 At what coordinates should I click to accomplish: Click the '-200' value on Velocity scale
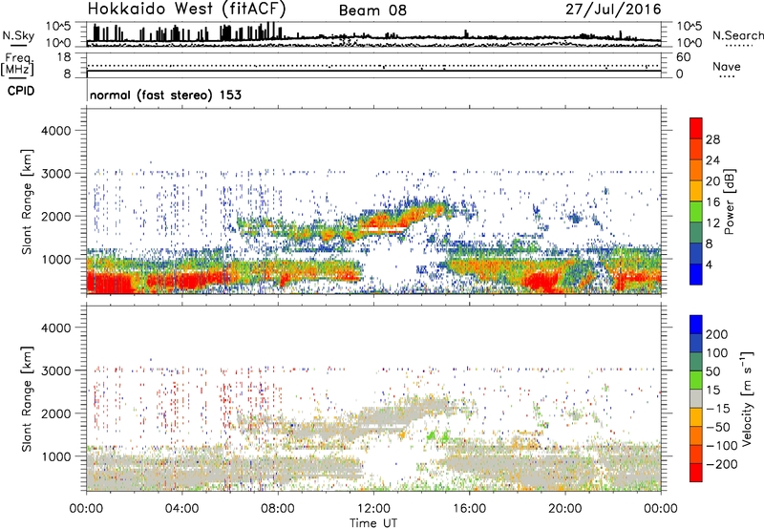coord(721,464)
